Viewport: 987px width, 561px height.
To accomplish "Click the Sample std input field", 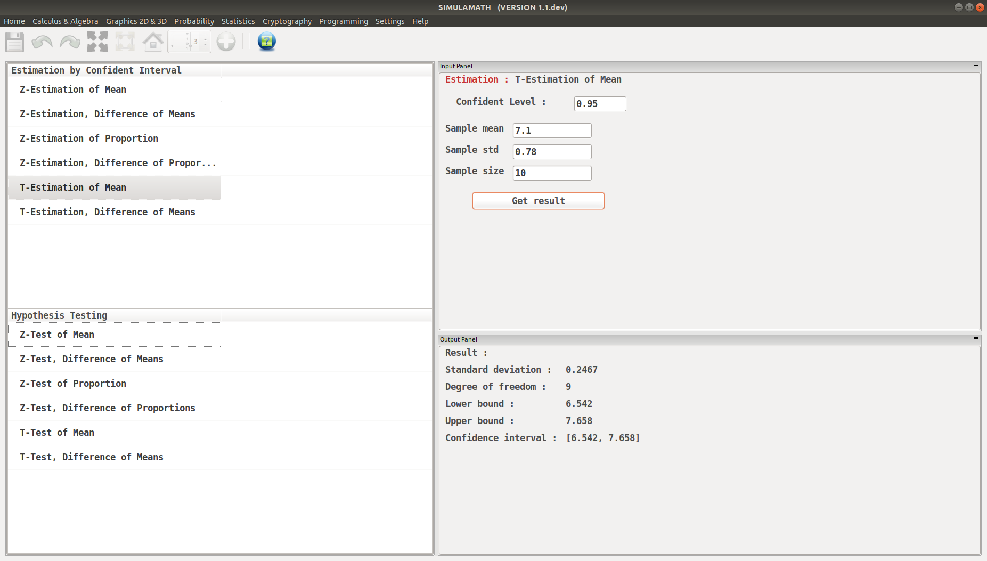I will tap(552, 152).
